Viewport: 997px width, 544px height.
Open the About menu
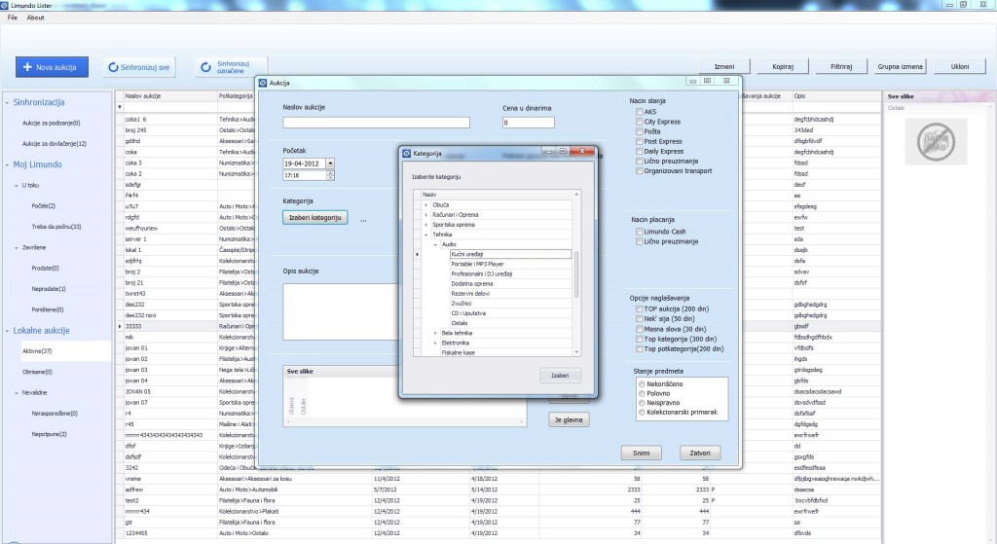point(36,18)
